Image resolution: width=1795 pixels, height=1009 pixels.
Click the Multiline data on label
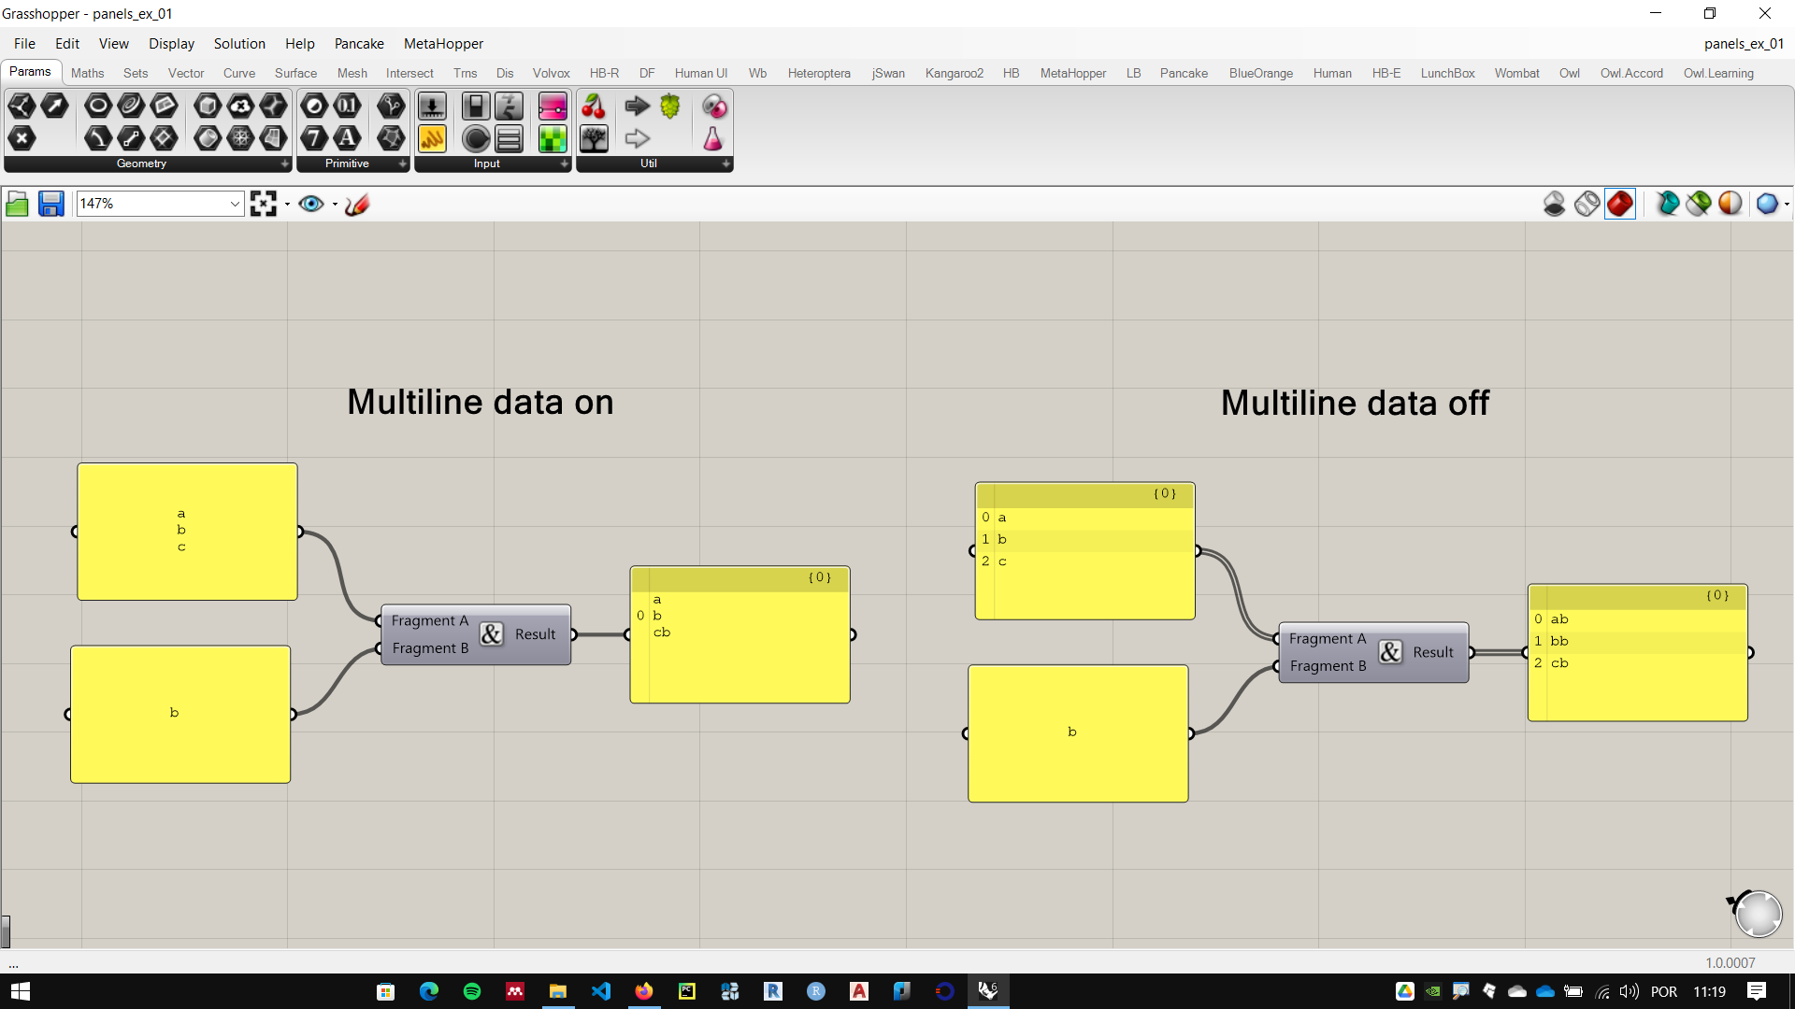pyautogui.click(x=481, y=403)
